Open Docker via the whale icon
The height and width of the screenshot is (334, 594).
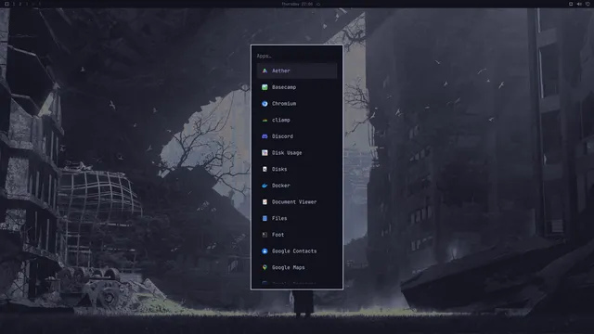(x=265, y=186)
